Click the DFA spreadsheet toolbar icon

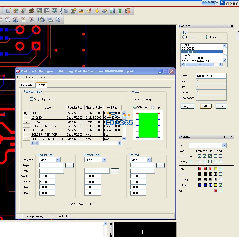pyautogui.click(x=47, y=11)
